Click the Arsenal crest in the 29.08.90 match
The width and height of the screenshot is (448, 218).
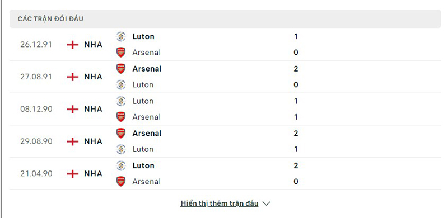121,133
